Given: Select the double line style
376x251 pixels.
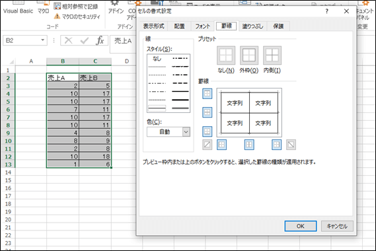Looking at the screenshot, I should tap(180, 108).
